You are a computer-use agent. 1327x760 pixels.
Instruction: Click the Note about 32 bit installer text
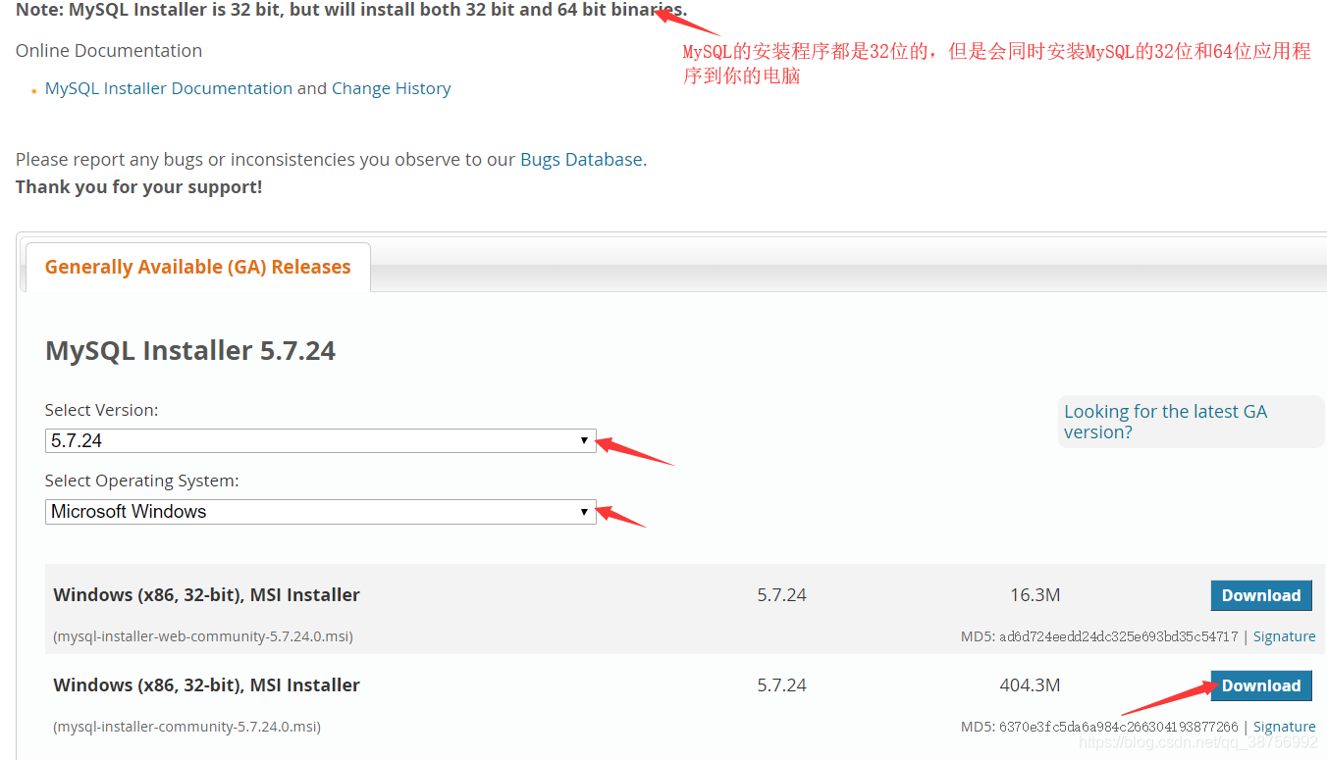[x=351, y=11]
